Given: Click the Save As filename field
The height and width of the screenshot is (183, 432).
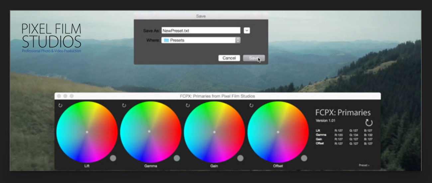Looking at the screenshot, I should point(201,30).
